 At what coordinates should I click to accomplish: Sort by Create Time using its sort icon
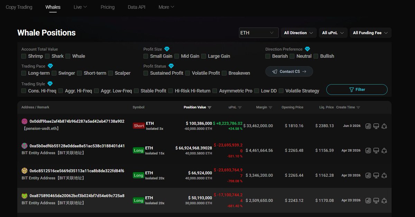pyautogui.click(x=358, y=107)
